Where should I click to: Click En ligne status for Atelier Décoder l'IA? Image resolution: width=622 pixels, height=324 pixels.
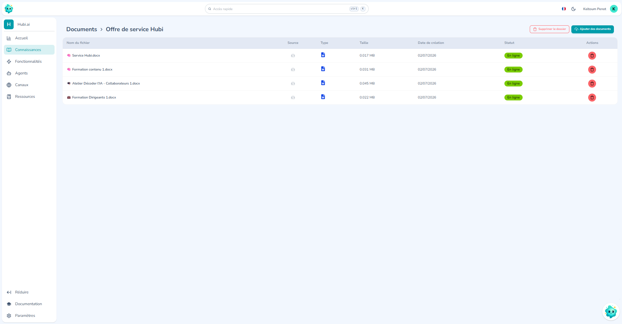[513, 84]
